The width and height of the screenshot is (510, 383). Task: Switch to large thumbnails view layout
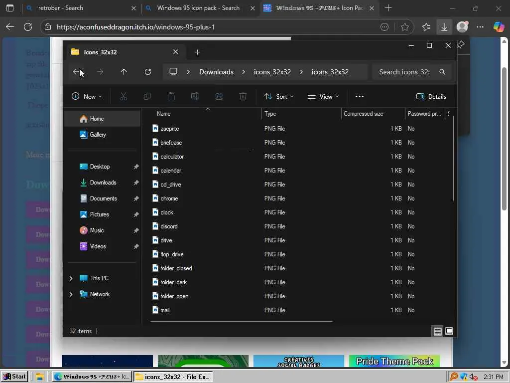click(449, 331)
